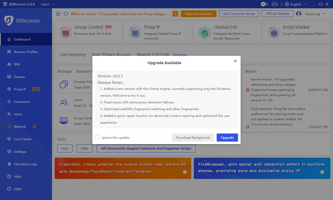Collapse sidebar with the menu fold icon
The image size is (333, 200).
tap(58, 14)
